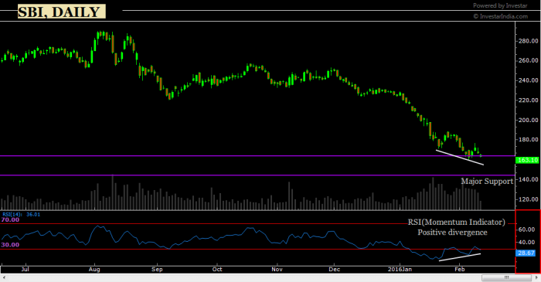Click the 'Dec' date axis label
The width and height of the screenshot is (541, 282).
pos(335,269)
